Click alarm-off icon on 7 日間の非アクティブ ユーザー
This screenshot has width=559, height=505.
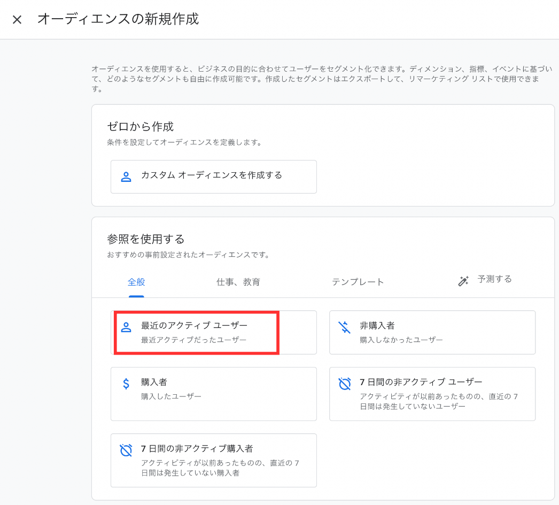point(344,384)
